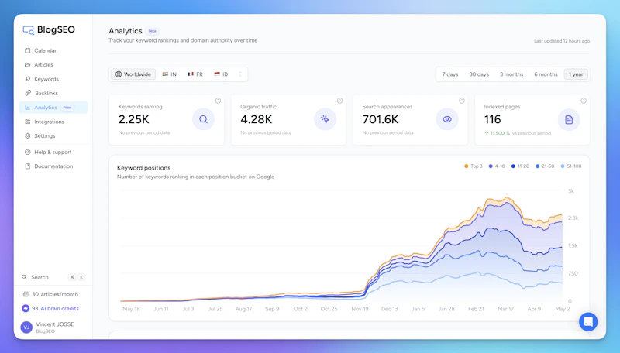Open the chat support bubble
The image size is (620, 353).
click(x=588, y=322)
